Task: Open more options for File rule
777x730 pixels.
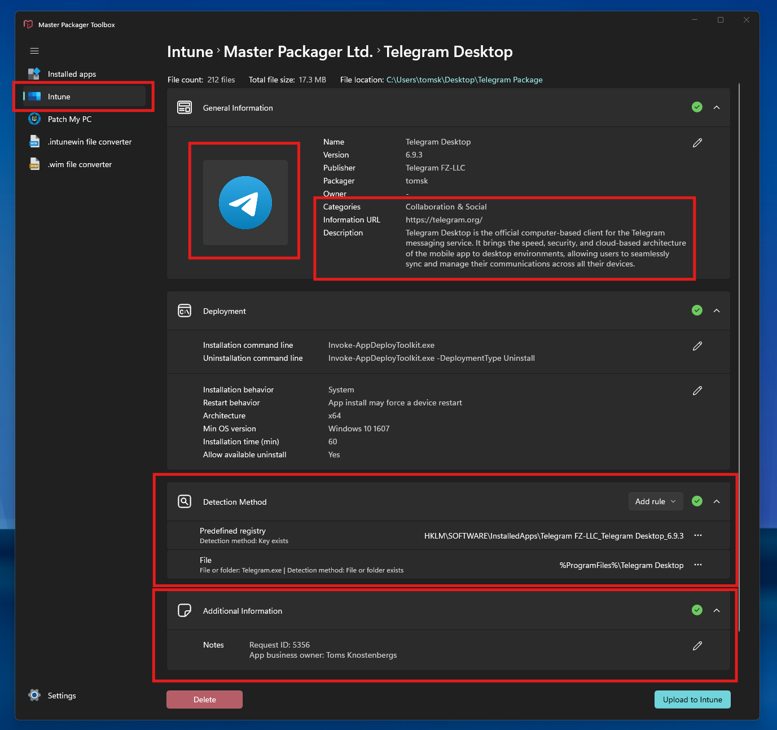Action: pos(698,565)
